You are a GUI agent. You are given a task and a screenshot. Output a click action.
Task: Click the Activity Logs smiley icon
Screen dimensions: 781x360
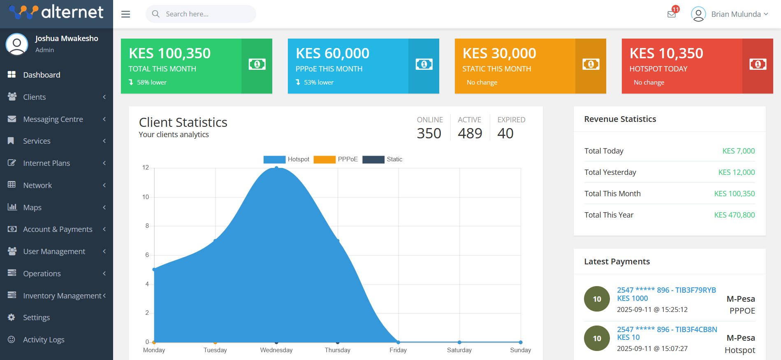point(12,339)
